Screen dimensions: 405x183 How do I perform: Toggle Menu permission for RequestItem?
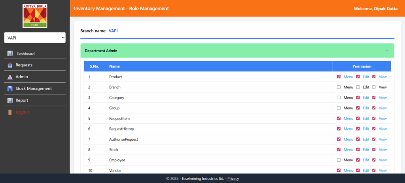(x=339, y=118)
